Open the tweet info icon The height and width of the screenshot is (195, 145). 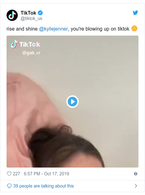(136, 174)
